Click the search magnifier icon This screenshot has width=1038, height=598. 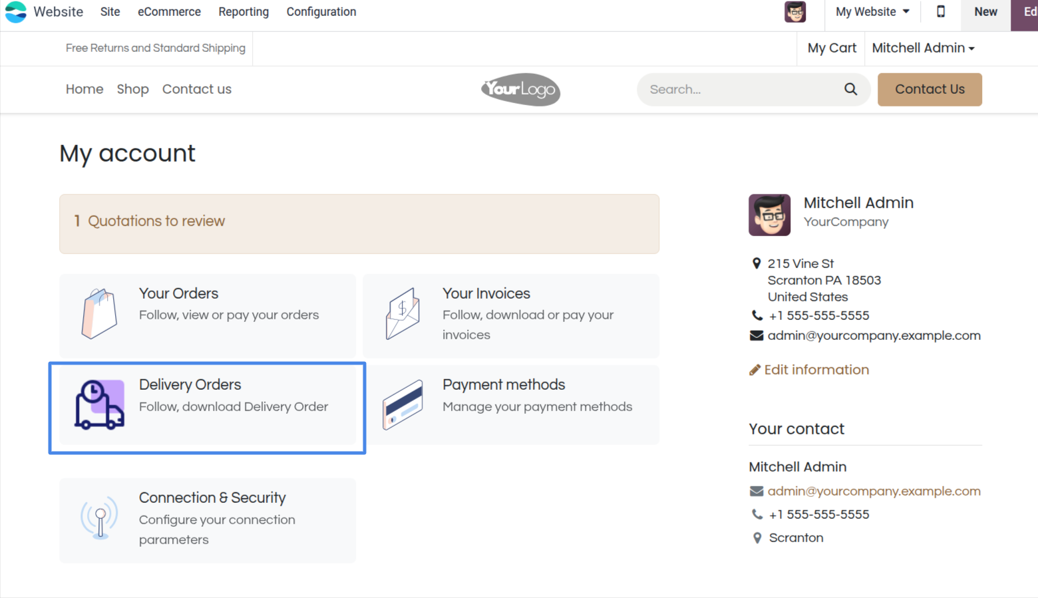click(850, 89)
